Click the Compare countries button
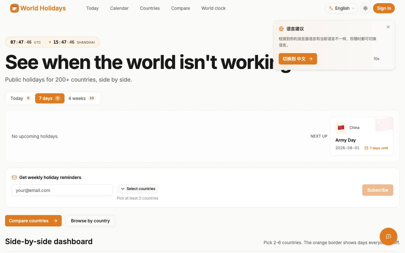This screenshot has height=253, width=405. [33, 221]
